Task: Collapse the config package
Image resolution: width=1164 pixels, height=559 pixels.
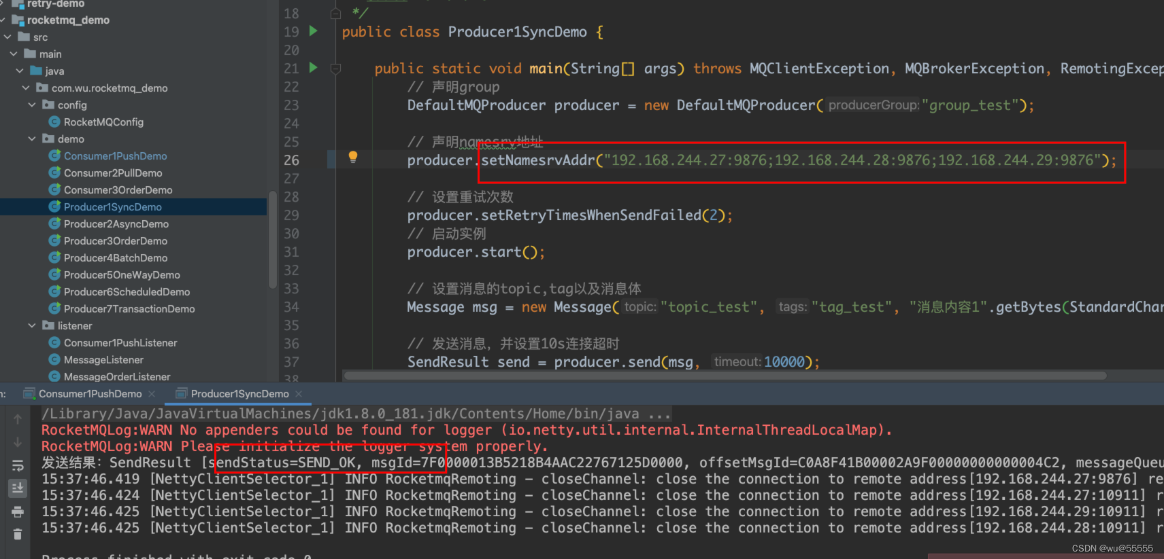Action: point(32,105)
